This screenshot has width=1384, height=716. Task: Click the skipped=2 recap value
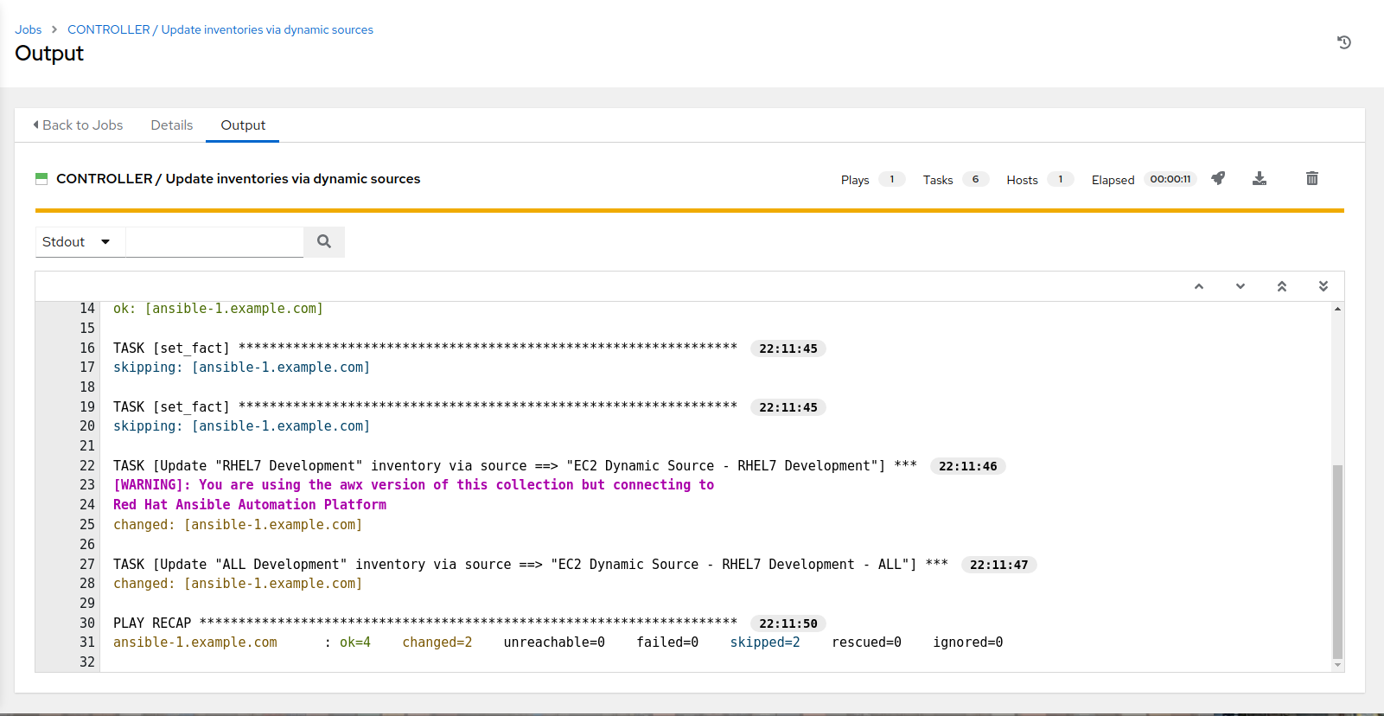click(x=765, y=642)
